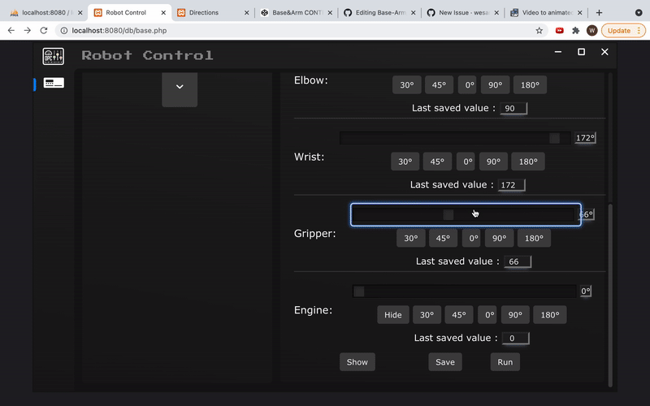650x406 pixels.
Task: Click the Wrist 172° value box
Action: pos(585,137)
